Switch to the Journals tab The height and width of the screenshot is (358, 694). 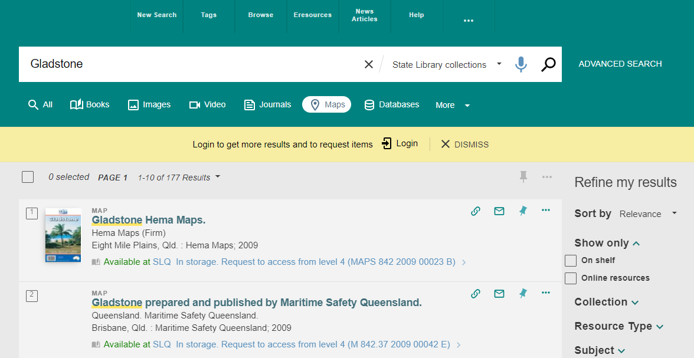tap(268, 105)
